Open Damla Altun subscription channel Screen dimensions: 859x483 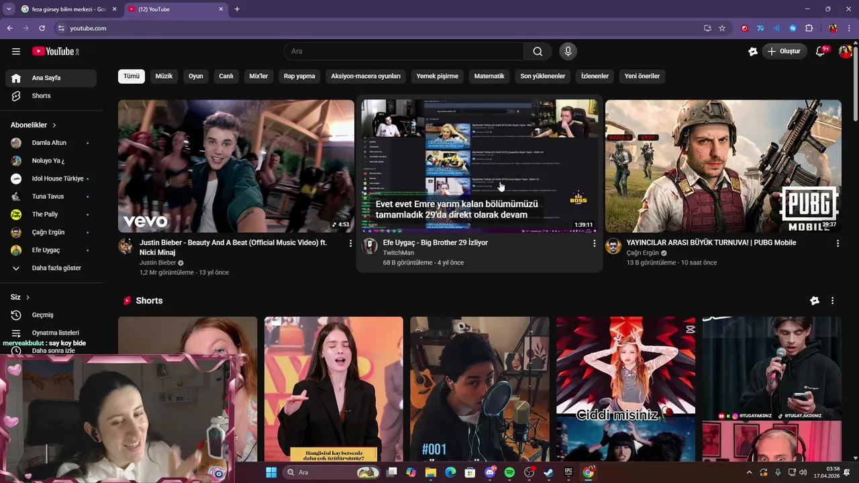(51, 143)
